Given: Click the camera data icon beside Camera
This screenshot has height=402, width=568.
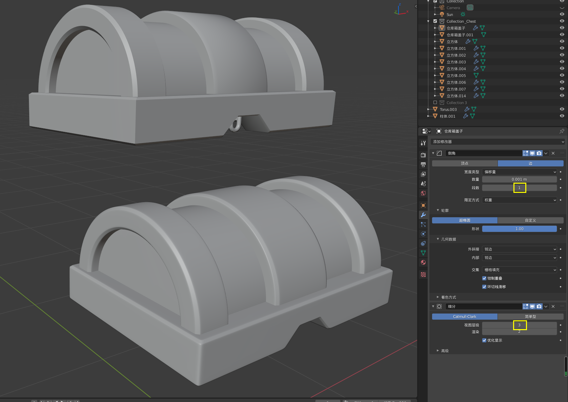Looking at the screenshot, I should pos(470,7).
